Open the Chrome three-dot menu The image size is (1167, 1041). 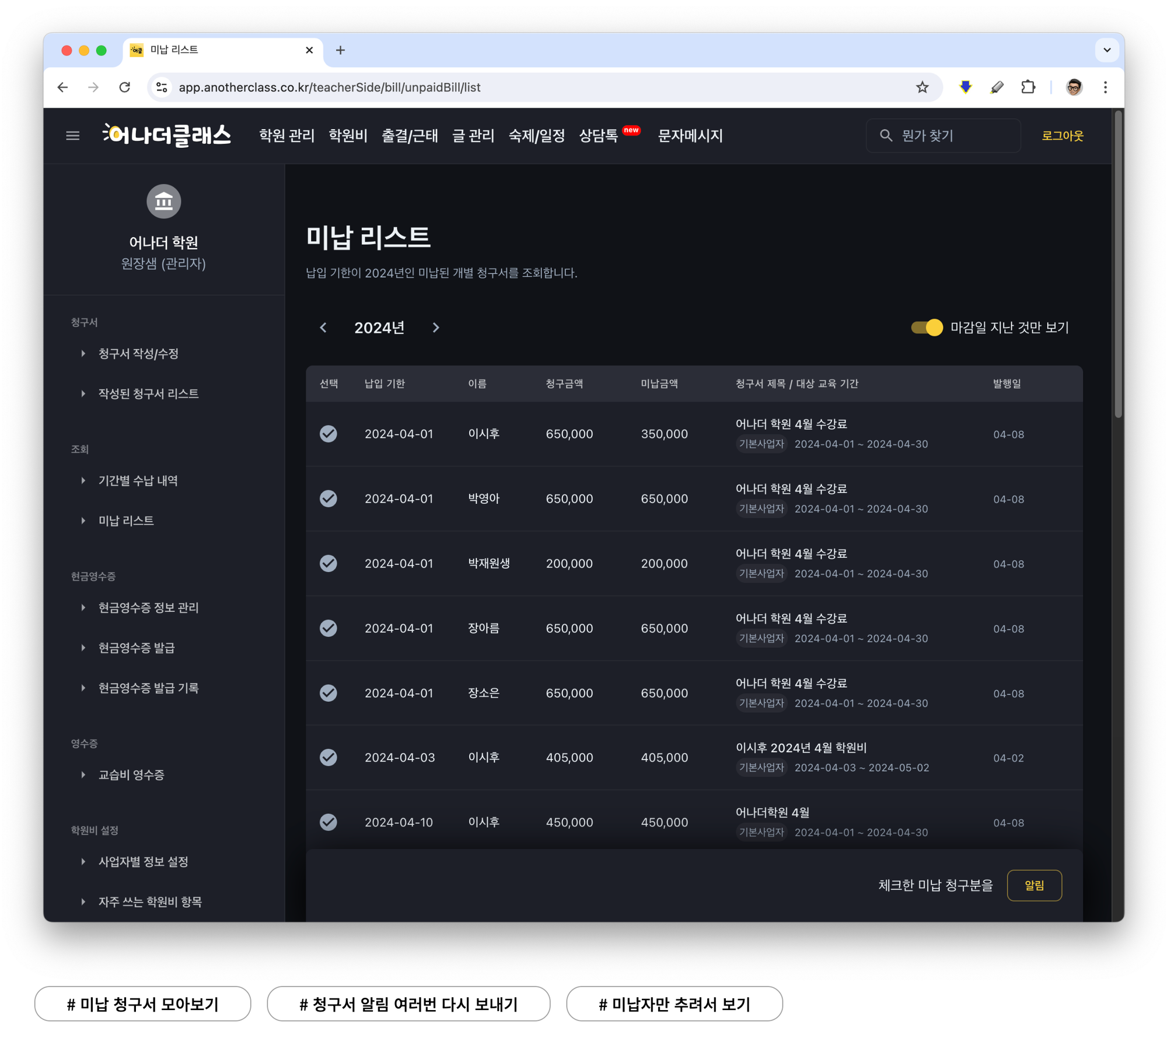(x=1105, y=87)
